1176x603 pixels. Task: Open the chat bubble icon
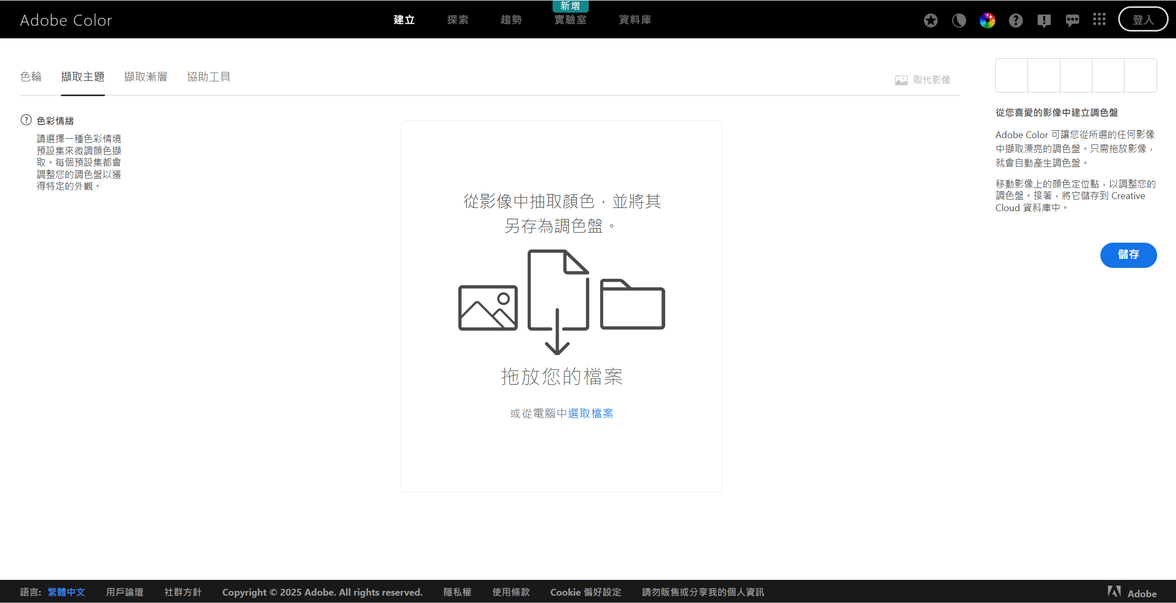point(1072,20)
